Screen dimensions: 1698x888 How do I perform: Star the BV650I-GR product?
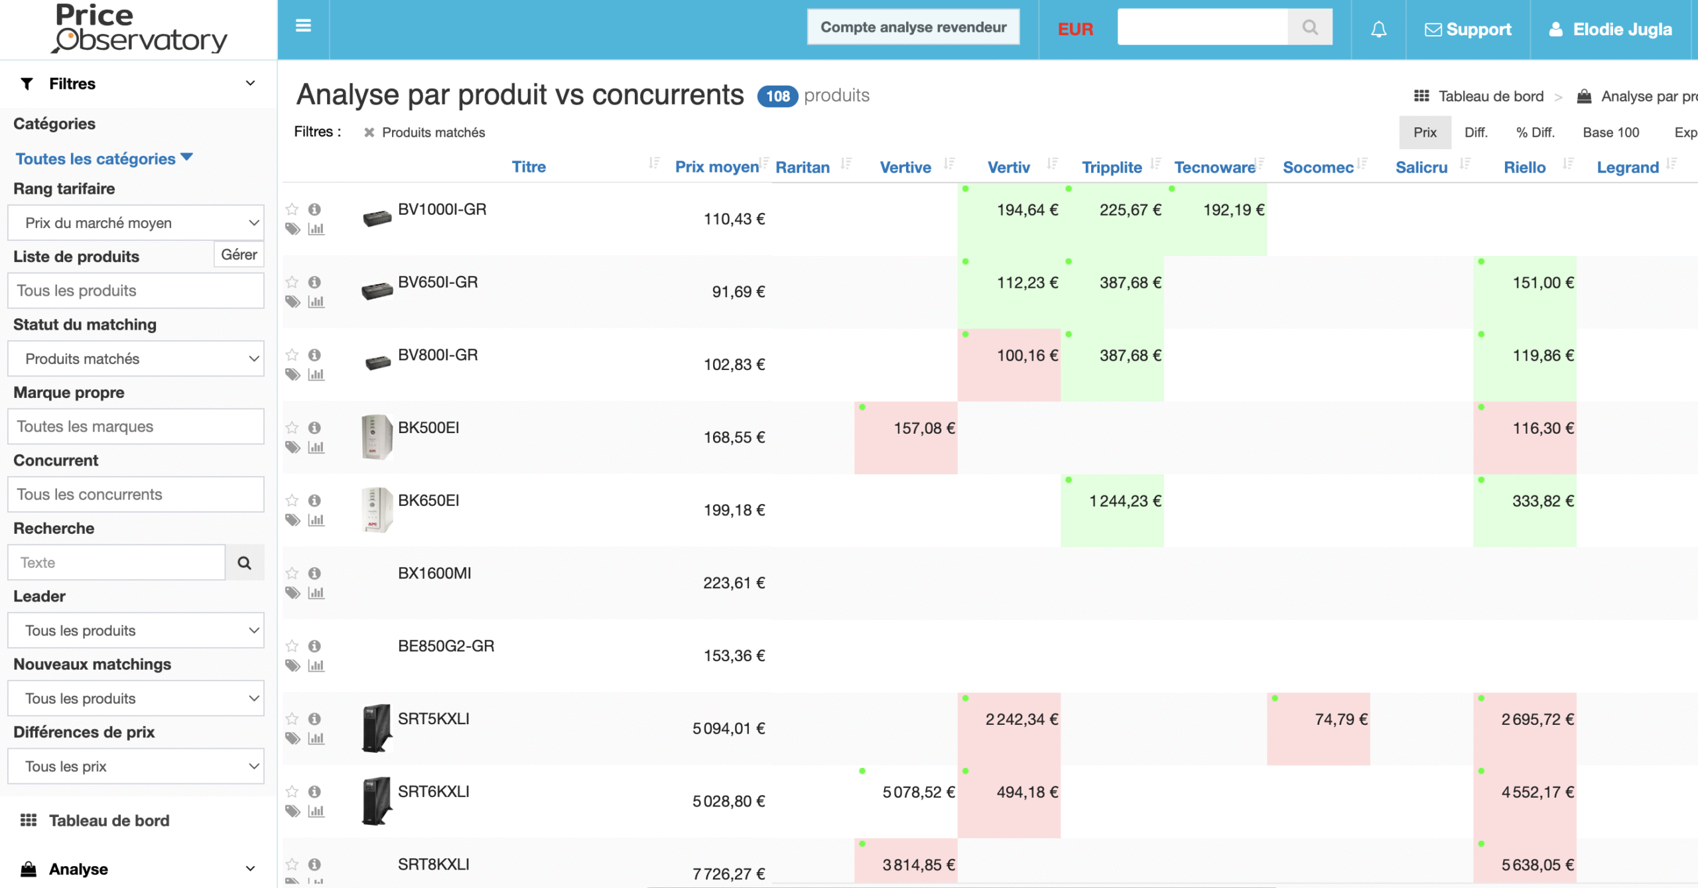click(x=292, y=283)
